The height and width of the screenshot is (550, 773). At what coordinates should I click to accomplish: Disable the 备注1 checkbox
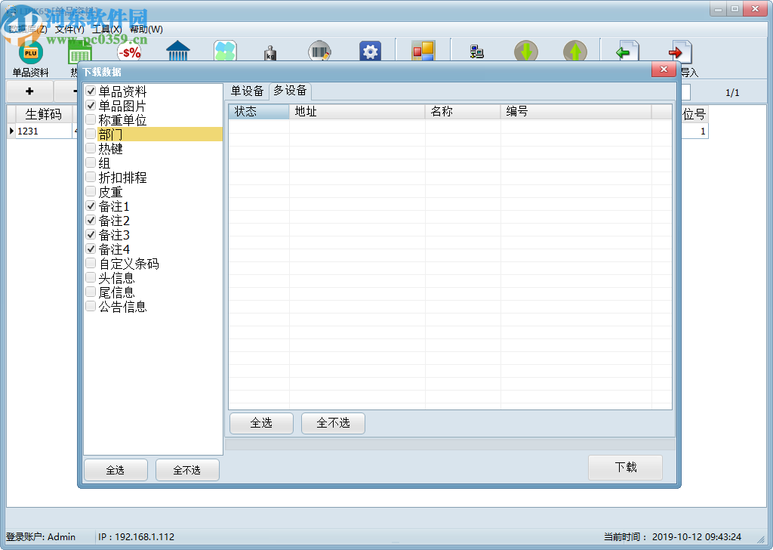pyautogui.click(x=91, y=205)
